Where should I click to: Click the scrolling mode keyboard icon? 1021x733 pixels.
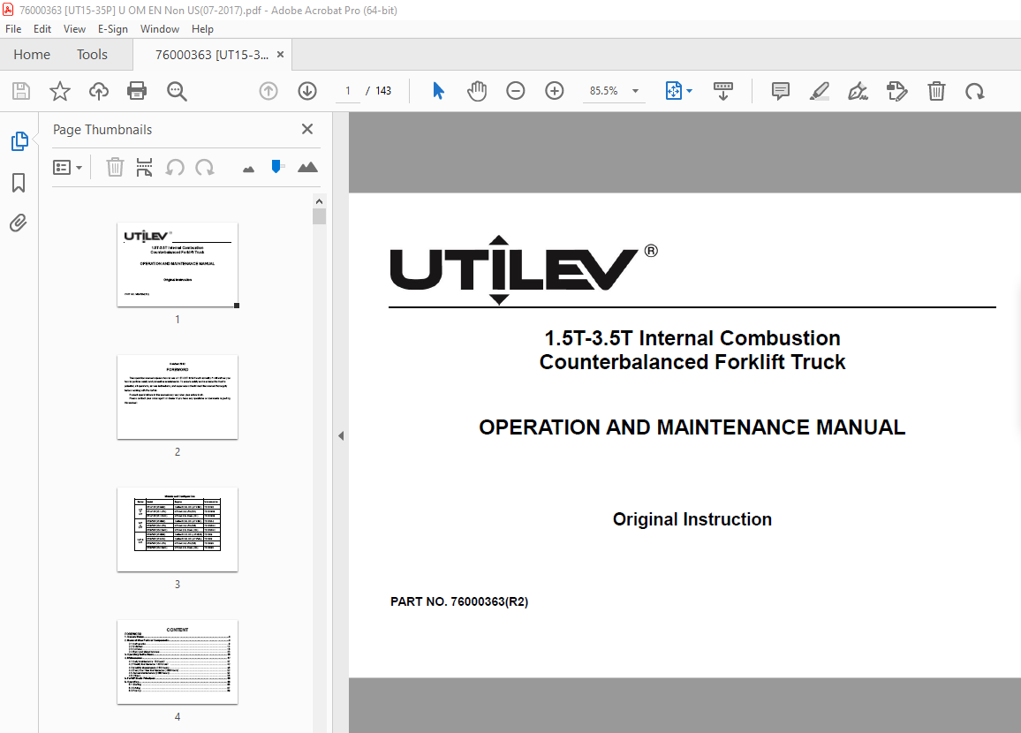coord(722,91)
